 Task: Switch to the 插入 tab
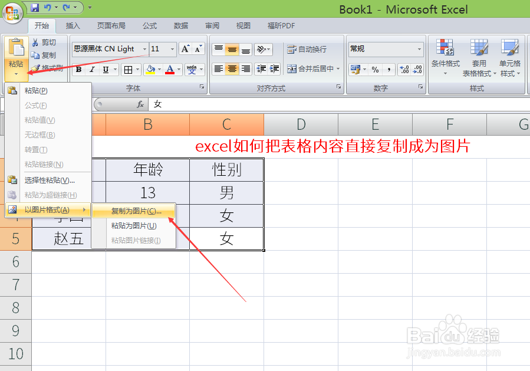(73, 26)
